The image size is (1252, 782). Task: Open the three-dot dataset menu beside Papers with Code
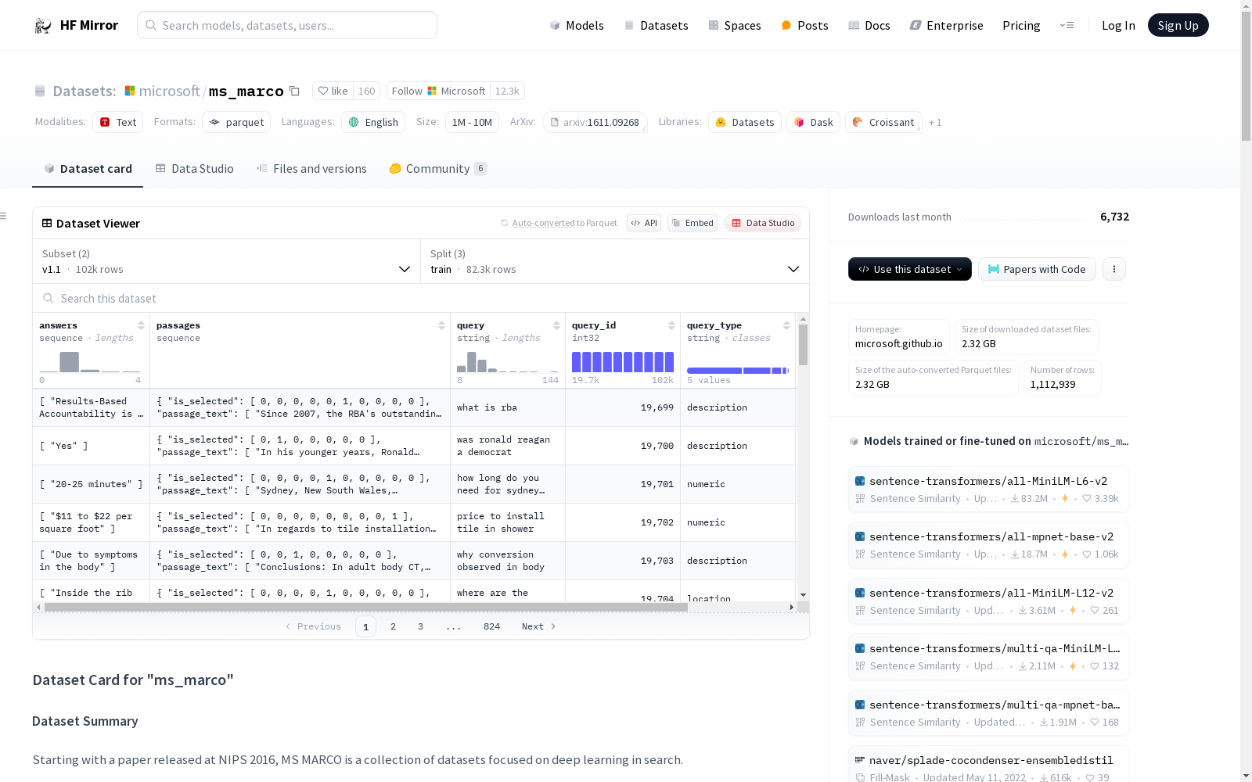[x=1114, y=269]
